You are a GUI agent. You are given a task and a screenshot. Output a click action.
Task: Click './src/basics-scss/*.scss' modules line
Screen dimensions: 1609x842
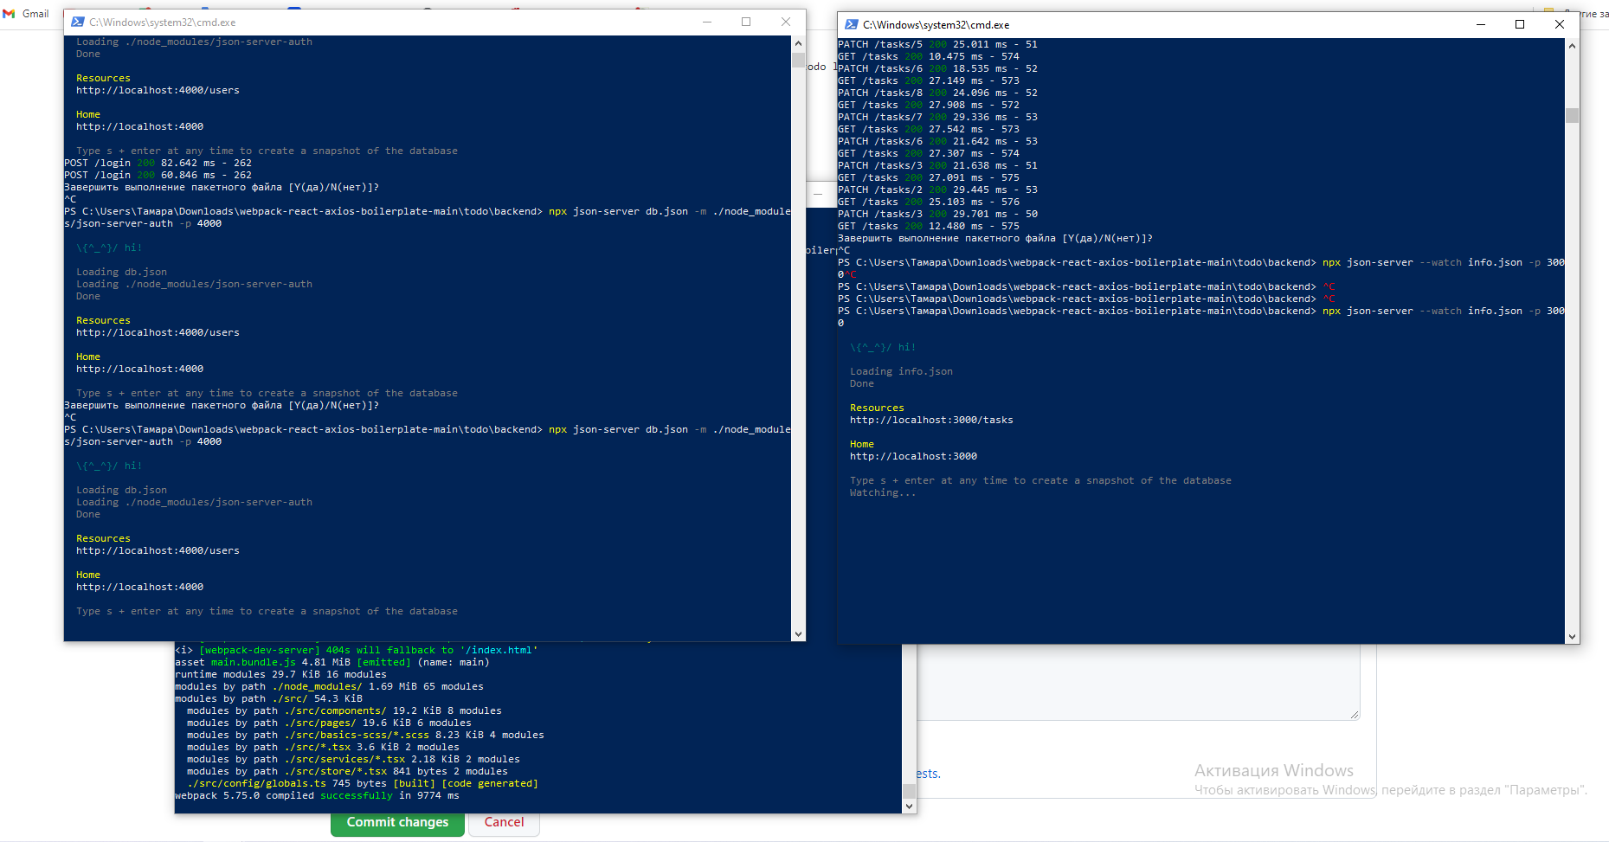point(365,735)
